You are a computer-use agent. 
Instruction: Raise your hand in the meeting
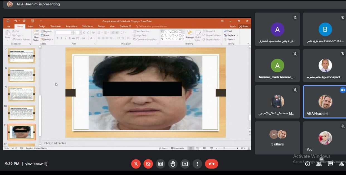173,164
